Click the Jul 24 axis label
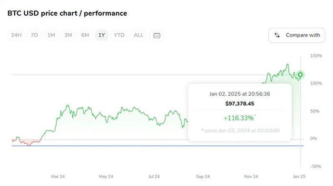Image resolution: width=333 pixels, height=186 pixels. pyautogui.click(x=154, y=177)
